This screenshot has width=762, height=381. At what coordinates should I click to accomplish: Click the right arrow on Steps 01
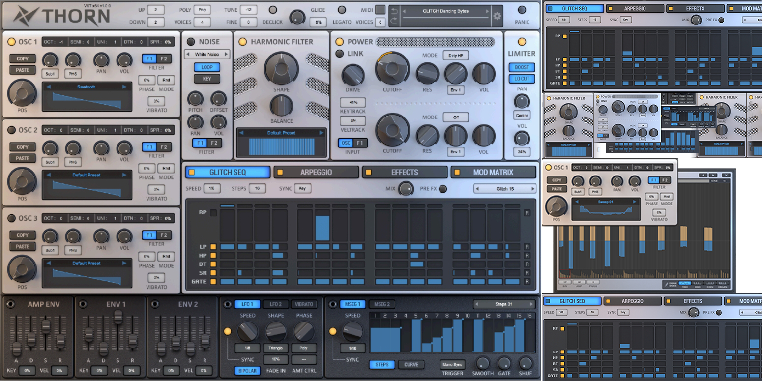pos(531,304)
